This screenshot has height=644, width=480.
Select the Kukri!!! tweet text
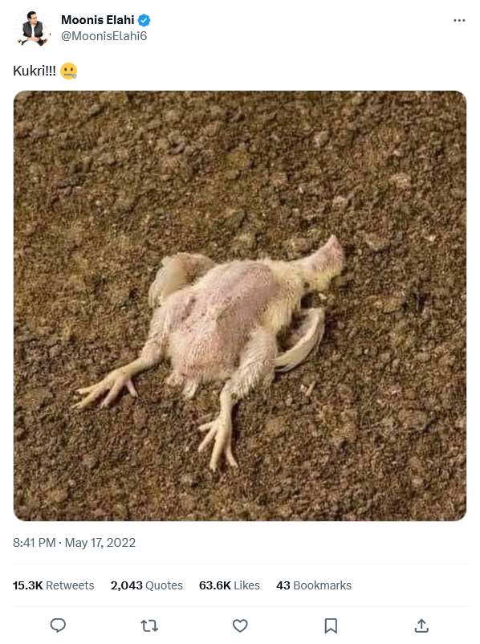(35, 71)
